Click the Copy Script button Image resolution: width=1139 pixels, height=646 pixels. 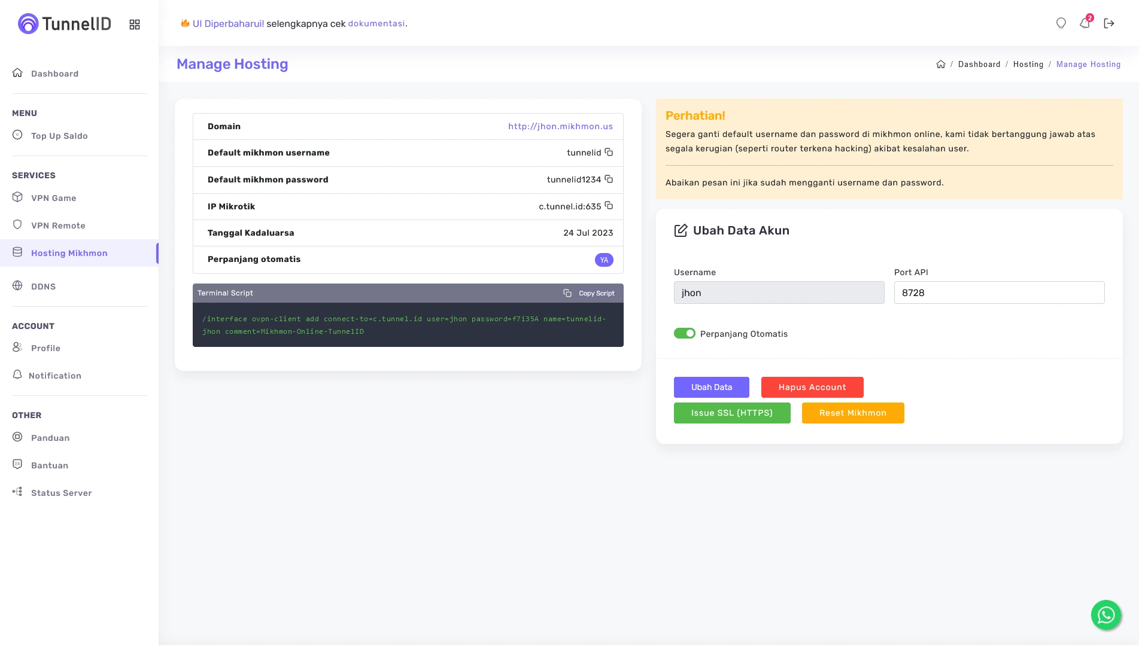tap(590, 293)
